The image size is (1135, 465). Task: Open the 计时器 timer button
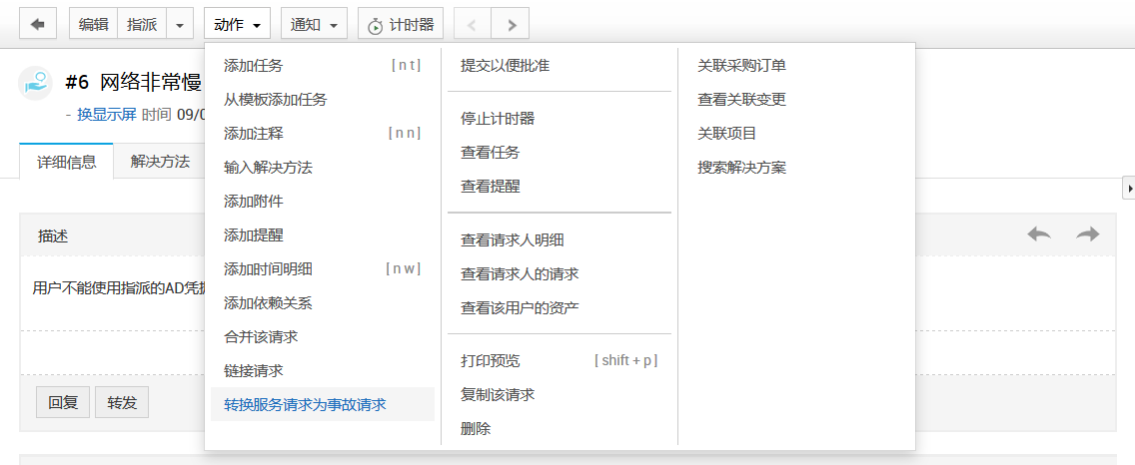pos(401,25)
